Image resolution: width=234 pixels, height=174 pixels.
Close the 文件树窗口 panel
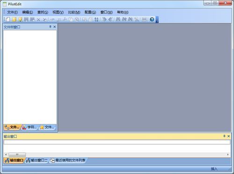click(55, 27)
